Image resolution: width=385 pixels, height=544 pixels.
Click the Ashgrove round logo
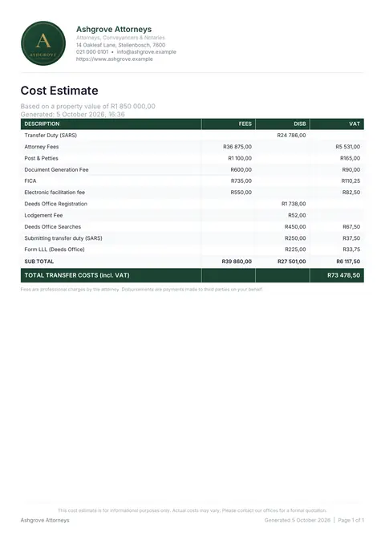[x=43, y=43]
